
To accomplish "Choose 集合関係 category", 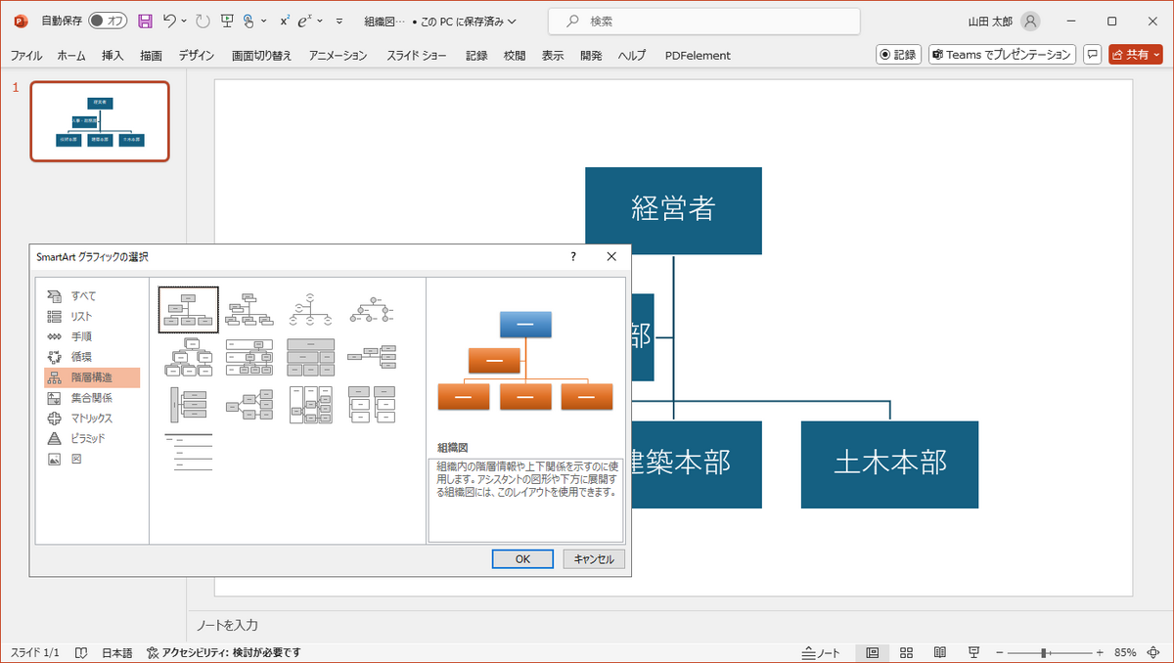I will point(92,398).
